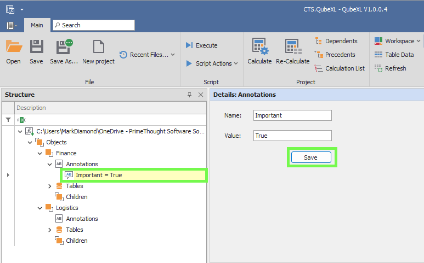This screenshot has width=424, height=263.
Task: Pin the Structure panel with pushpin
Action: 190,95
